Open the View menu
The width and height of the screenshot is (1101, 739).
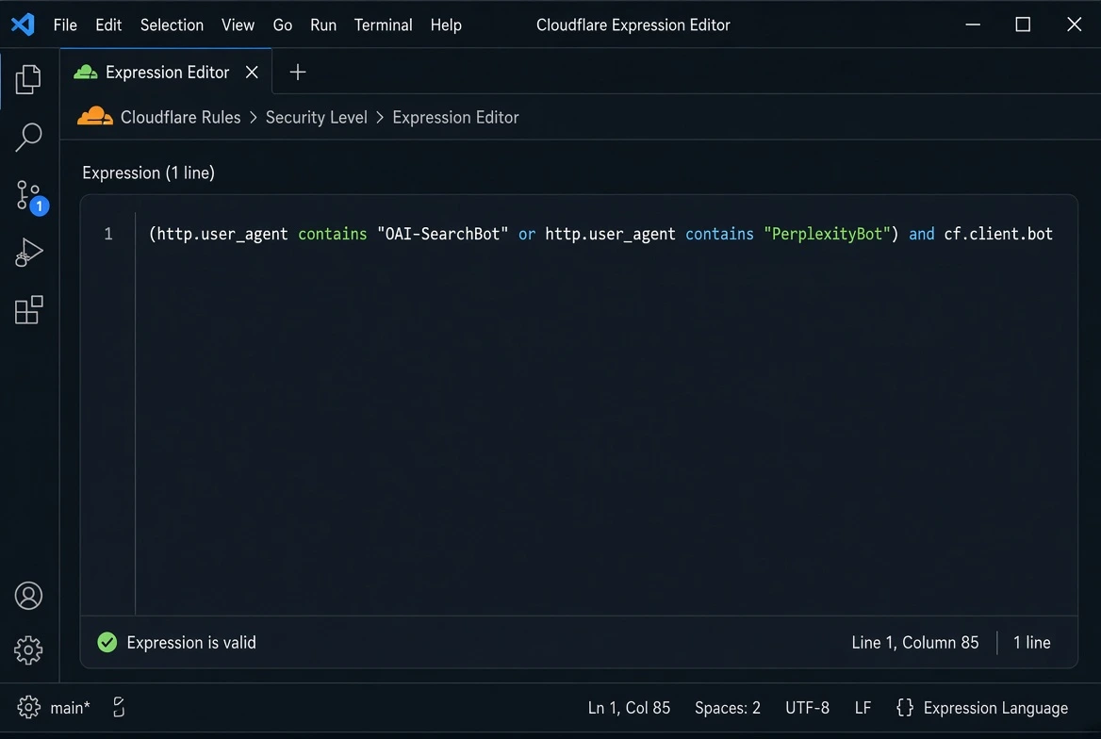238,25
